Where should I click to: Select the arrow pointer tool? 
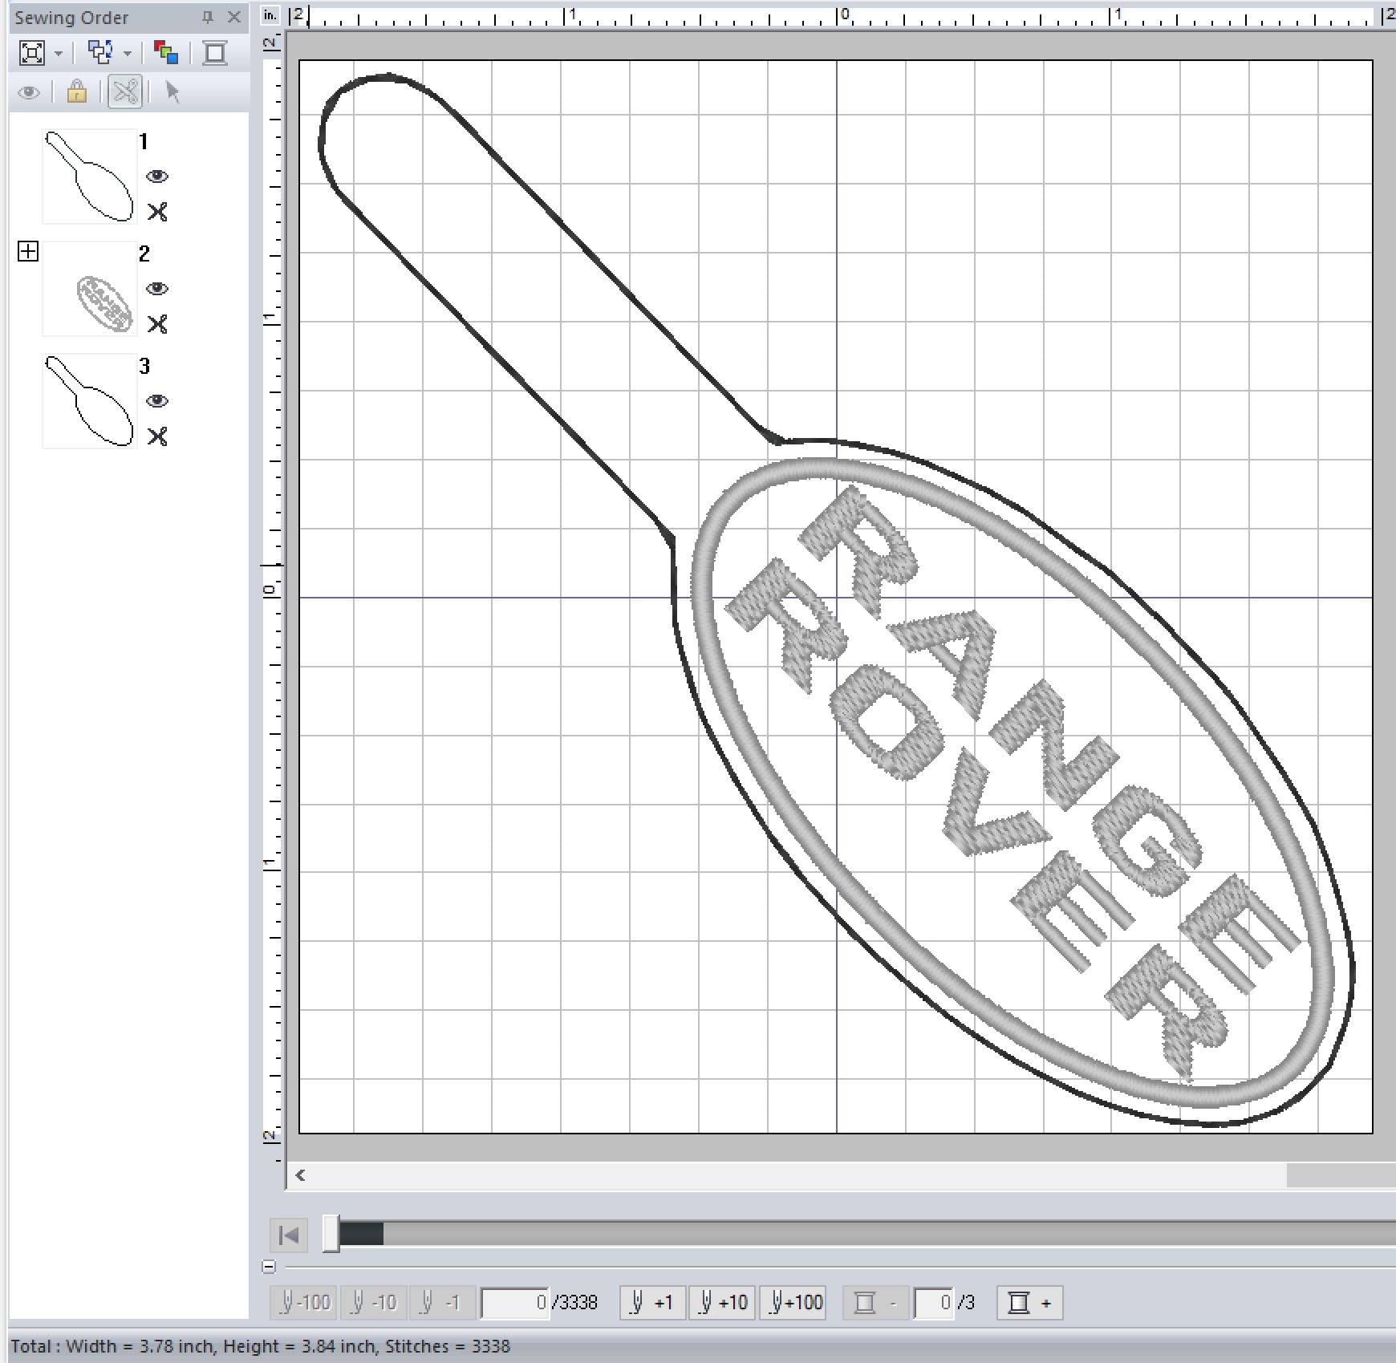coord(172,91)
